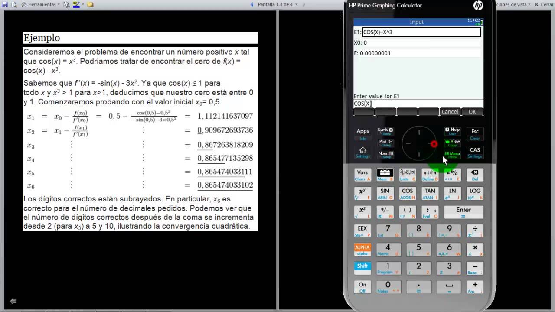Screen dimensions: 555x312
Task: Toggle the orange ALPHA key
Action: click(x=362, y=249)
